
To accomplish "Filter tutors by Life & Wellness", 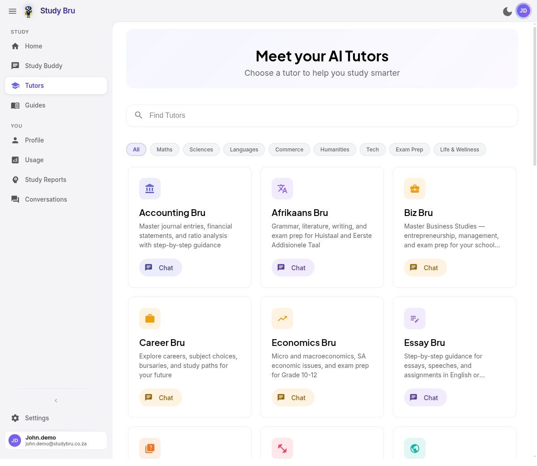I will [x=460, y=150].
